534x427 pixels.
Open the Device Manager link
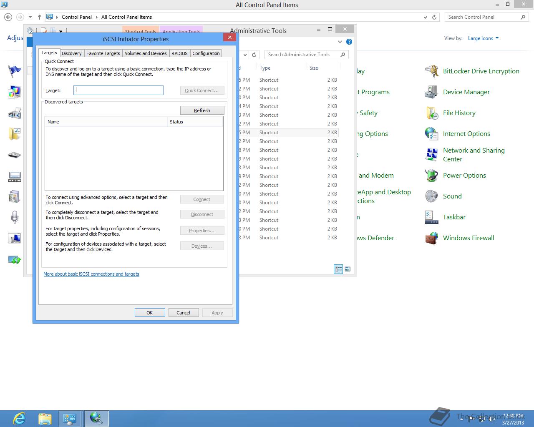tap(466, 92)
